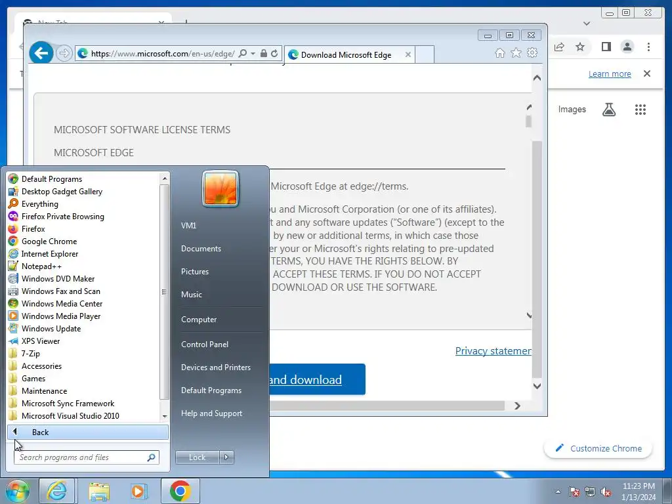Launch Firefox from the Start menu
The width and height of the screenshot is (672, 504).
[33, 228]
